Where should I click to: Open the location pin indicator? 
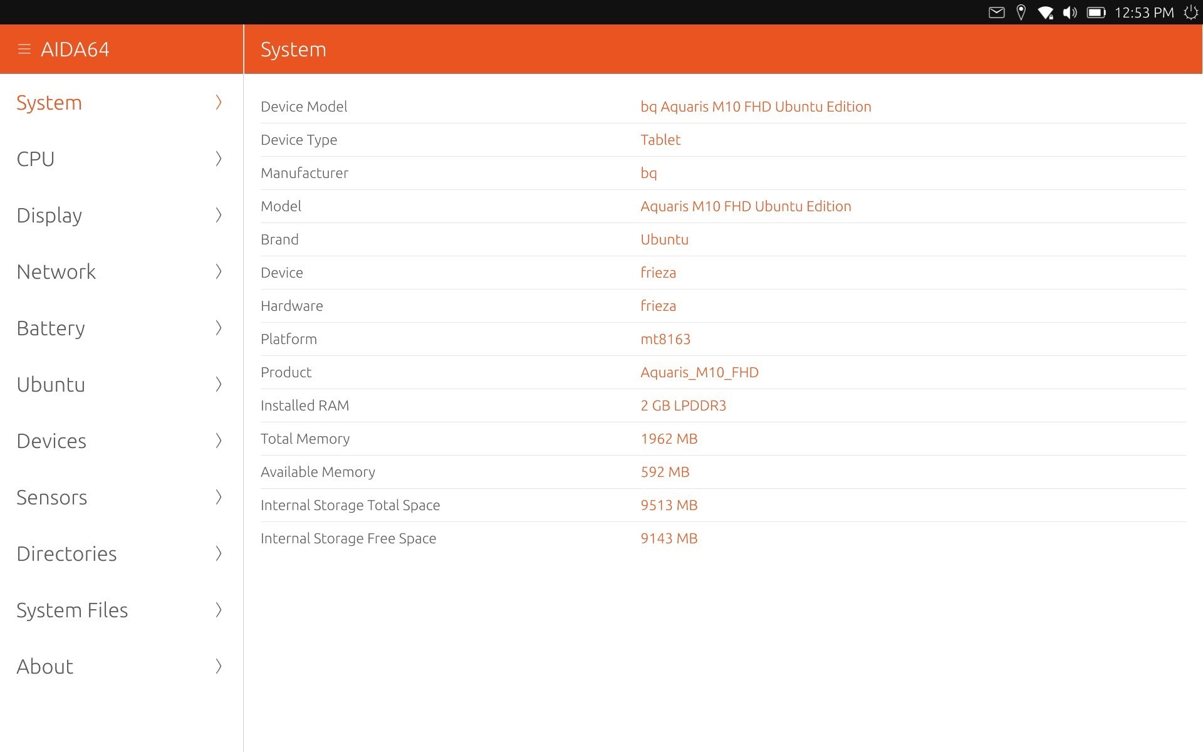[1021, 13]
